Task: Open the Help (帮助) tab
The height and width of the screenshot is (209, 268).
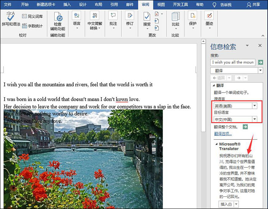Action: 199,5
